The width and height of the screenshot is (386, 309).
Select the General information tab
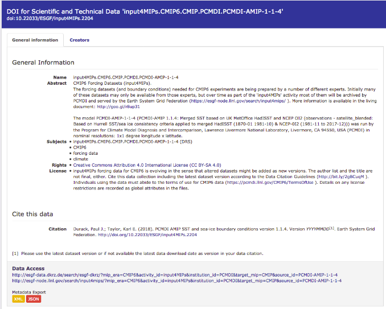tap(35, 40)
